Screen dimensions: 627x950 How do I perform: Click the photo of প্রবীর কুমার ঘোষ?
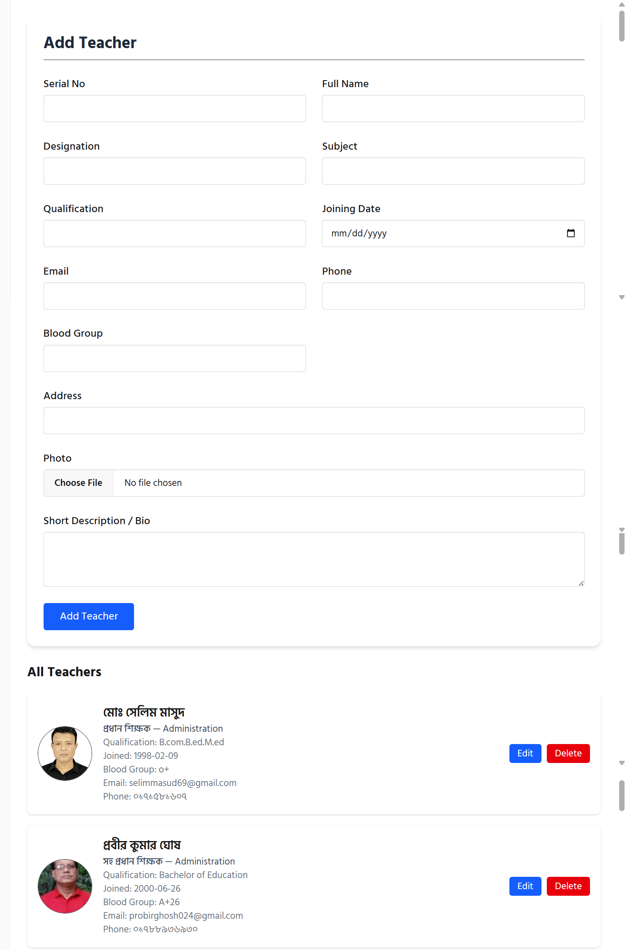coord(65,886)
